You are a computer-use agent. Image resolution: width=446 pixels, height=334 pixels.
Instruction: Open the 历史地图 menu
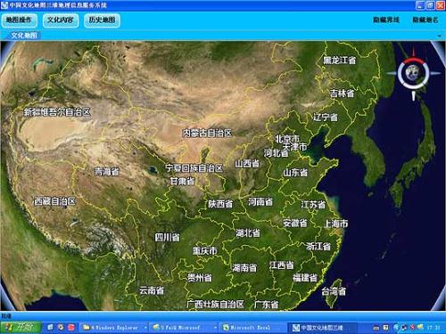coord(102,20)
